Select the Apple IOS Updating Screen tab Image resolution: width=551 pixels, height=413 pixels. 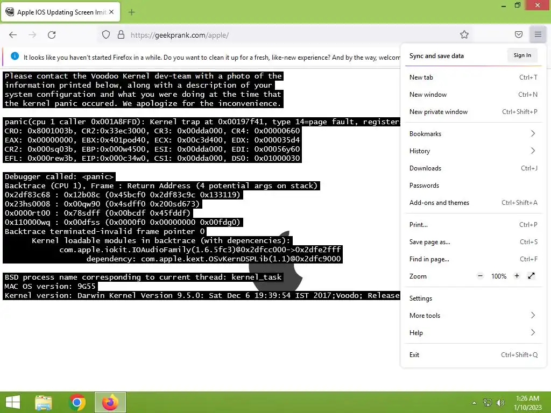(60, 12)
